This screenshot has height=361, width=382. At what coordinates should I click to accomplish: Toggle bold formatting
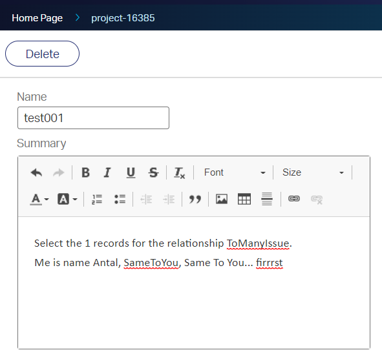[x=85, y=172]
